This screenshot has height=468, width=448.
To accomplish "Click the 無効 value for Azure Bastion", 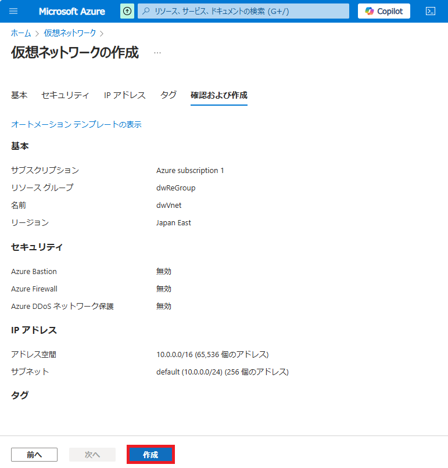I will click(164, 271).
